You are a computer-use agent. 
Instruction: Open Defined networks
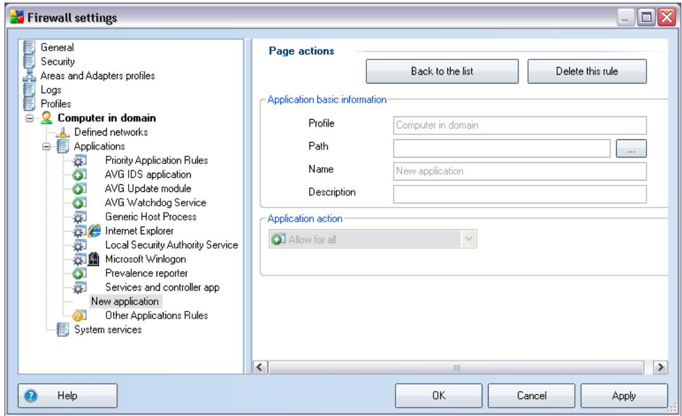[x=111, y=132]
